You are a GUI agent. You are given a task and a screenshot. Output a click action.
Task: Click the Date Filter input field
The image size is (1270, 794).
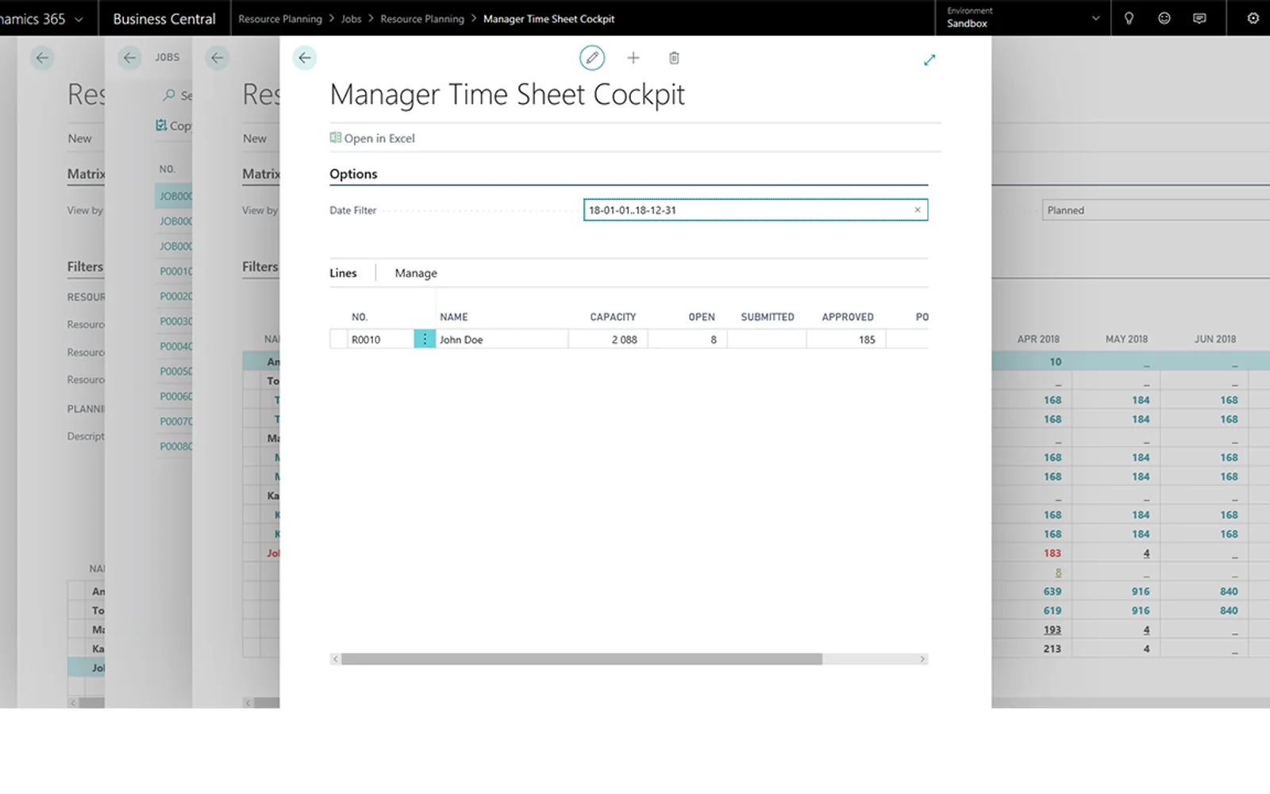coord(756,210)
